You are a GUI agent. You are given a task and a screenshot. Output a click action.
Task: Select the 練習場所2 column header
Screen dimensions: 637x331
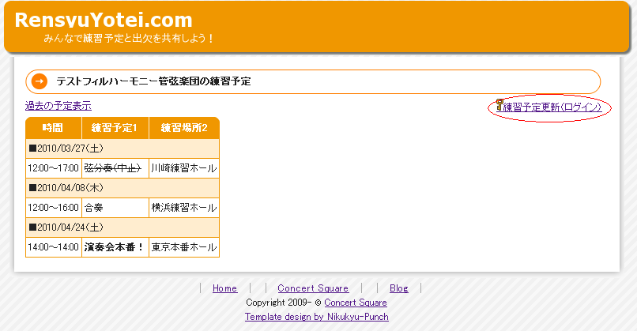(183, 128)
